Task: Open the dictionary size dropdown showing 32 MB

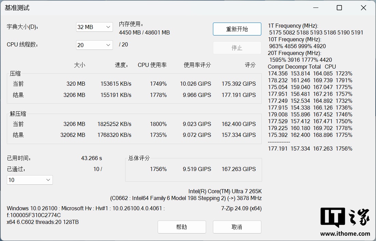Action: [94, 27]
